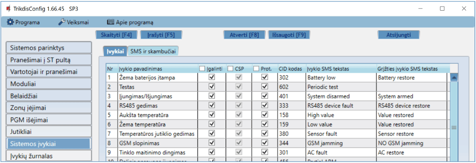Uncheck Prot. for GSM slopinimas row

coord(265,143)
